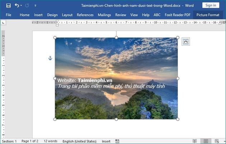
Task: Click the '12 words' count
Action: pos(51,141)
